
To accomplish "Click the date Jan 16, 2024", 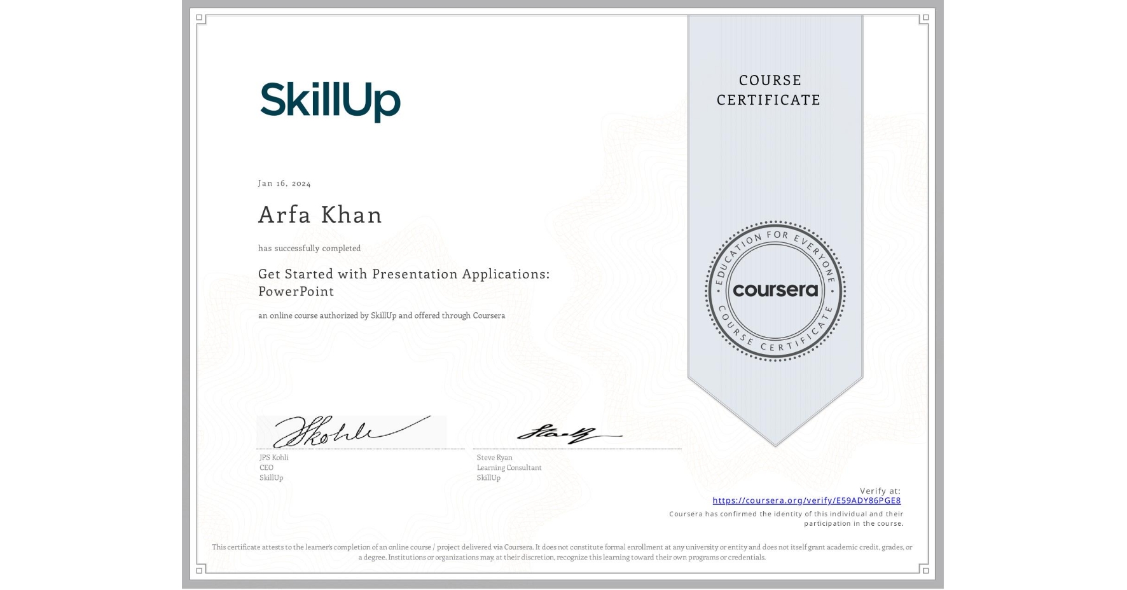I will click(x=284, y=183).
